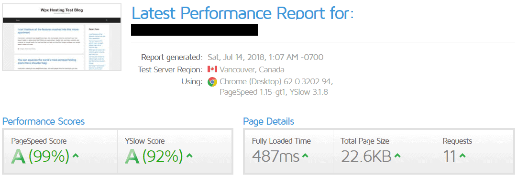Image resolution: width=517 pixels, height=177 pixels.
Task: Click the Fully Loaded Time arrow
Action: (305, 156)
